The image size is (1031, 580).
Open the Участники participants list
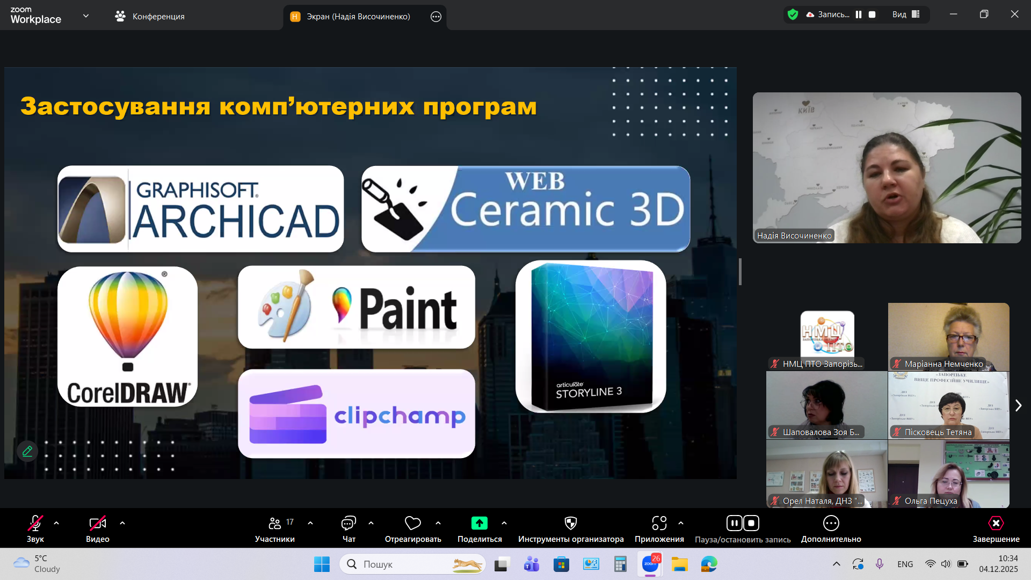click(x=275, y=529)
